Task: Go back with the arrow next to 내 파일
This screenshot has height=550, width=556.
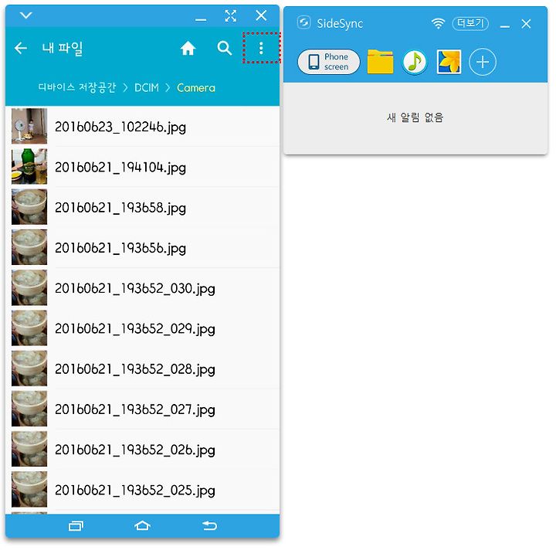Action: 21,48
